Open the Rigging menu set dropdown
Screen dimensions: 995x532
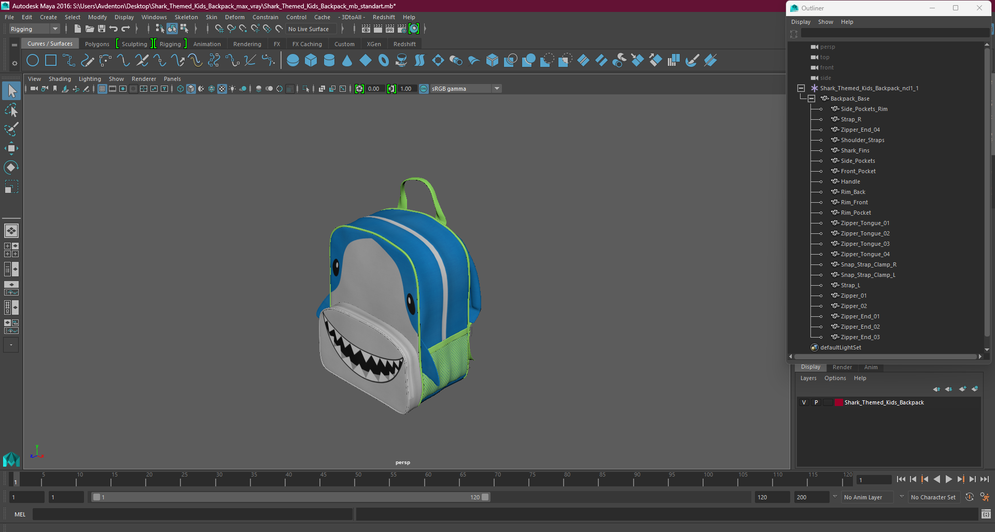tap(34, 29)
